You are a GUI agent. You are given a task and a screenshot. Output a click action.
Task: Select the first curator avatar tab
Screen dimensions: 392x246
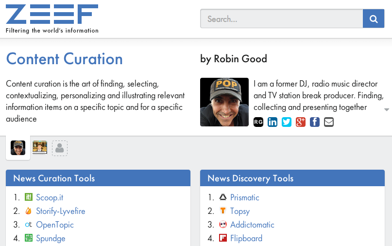coord(18,148)
